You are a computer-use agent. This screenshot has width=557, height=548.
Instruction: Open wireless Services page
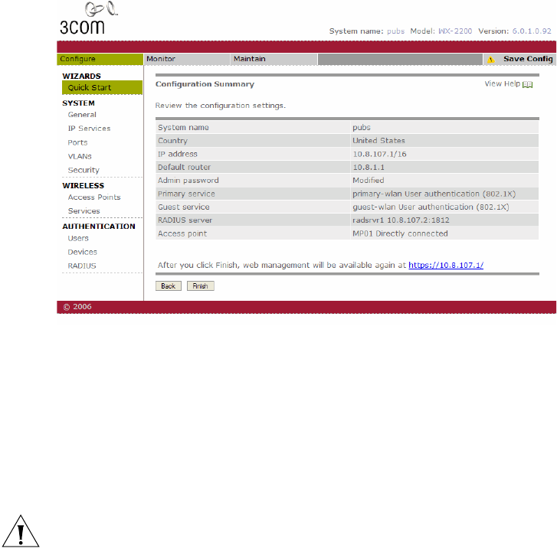(84, 210)
